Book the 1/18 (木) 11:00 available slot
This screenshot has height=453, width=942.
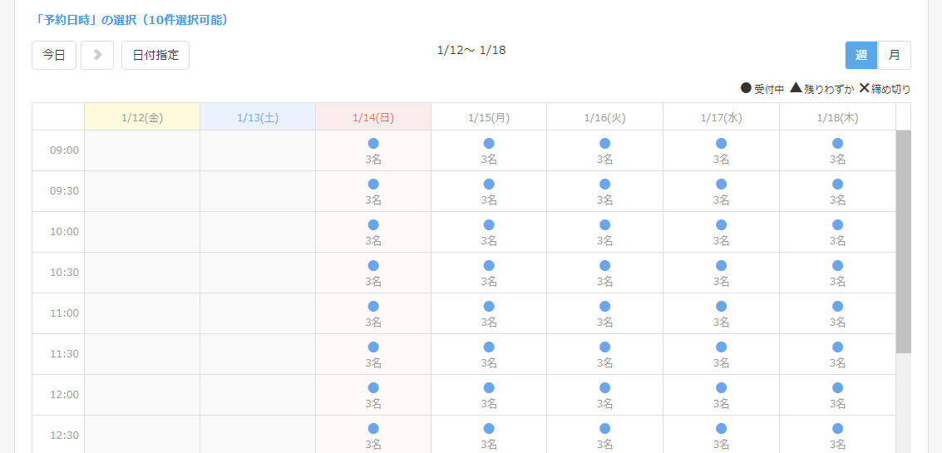(837, 313)
